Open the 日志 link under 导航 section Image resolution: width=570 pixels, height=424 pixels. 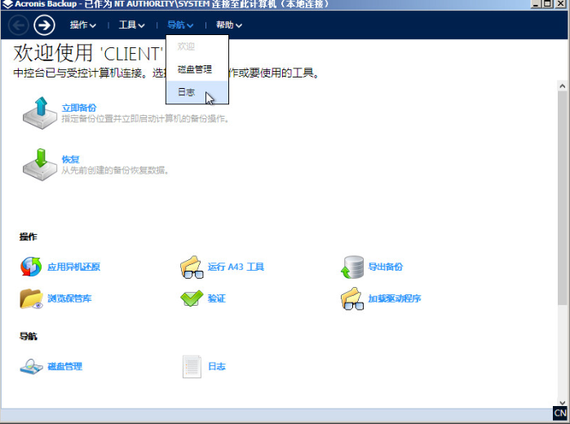pos(217,367)
